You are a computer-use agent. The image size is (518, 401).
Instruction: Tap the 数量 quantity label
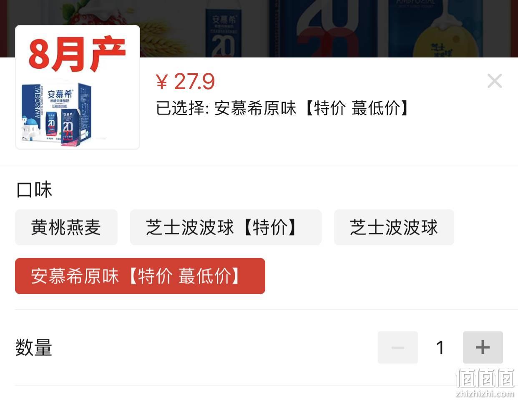(x=34, y=347)
